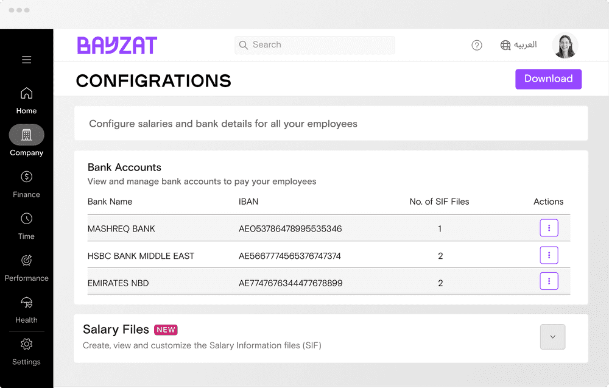Go to Home in the sidebar
This screenshot has width=609, height=388.
click(26, 94)
